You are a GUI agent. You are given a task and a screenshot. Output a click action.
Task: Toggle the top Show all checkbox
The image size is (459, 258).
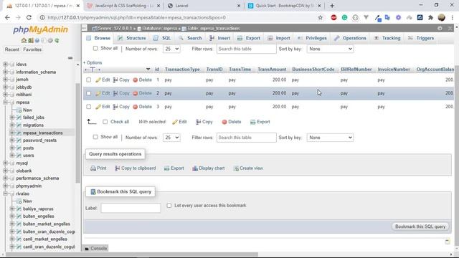point(95,48)
